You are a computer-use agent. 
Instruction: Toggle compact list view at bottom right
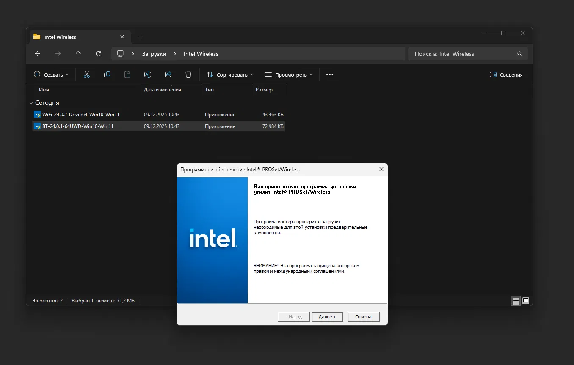(x=516, y=301)
